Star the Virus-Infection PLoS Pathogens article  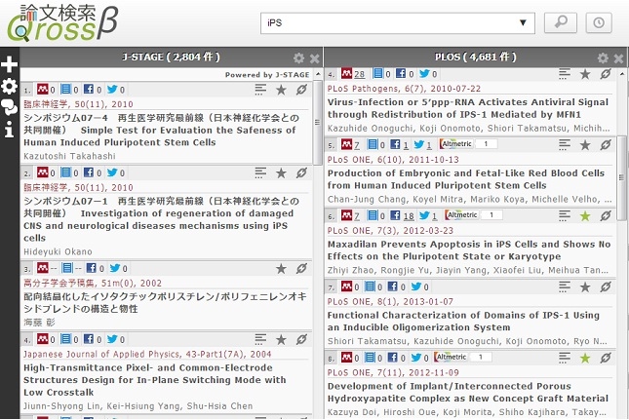pos(585,74)
